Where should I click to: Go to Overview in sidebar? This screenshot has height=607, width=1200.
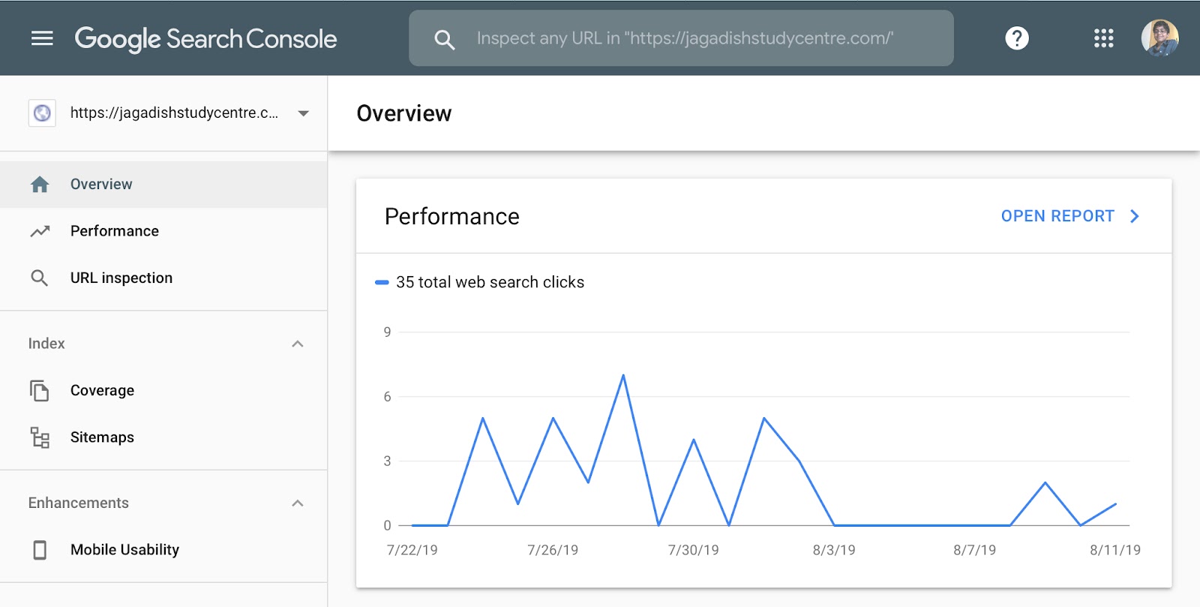[x=101, y=185]
